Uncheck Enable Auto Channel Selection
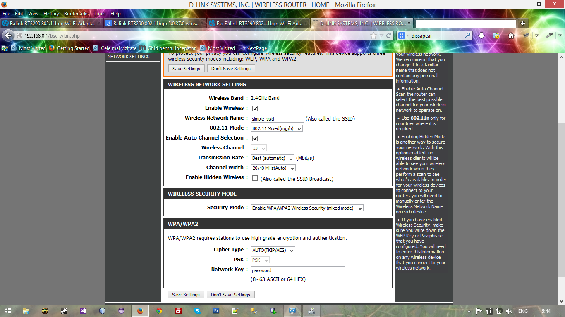 click(255, 138)
